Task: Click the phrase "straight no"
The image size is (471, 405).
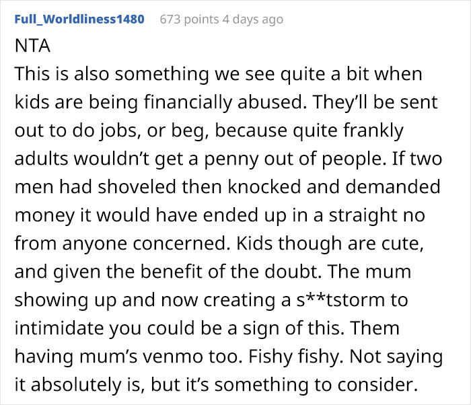Action: [x=377, y=215]
